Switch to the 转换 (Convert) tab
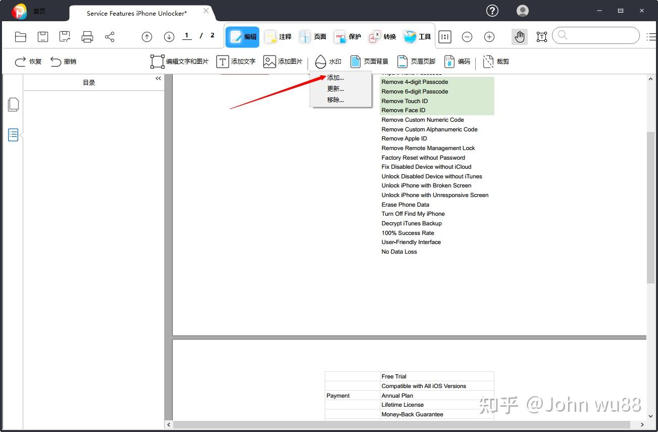The height and width of the screenshot is (432, 658). pyautogui.click(x=382, y=36)
